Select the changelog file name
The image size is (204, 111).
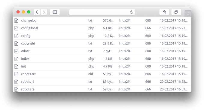click(29, 21)
